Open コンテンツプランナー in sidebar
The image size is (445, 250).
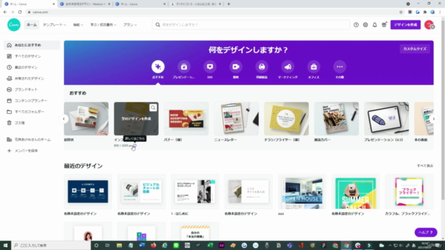point(32,100)
